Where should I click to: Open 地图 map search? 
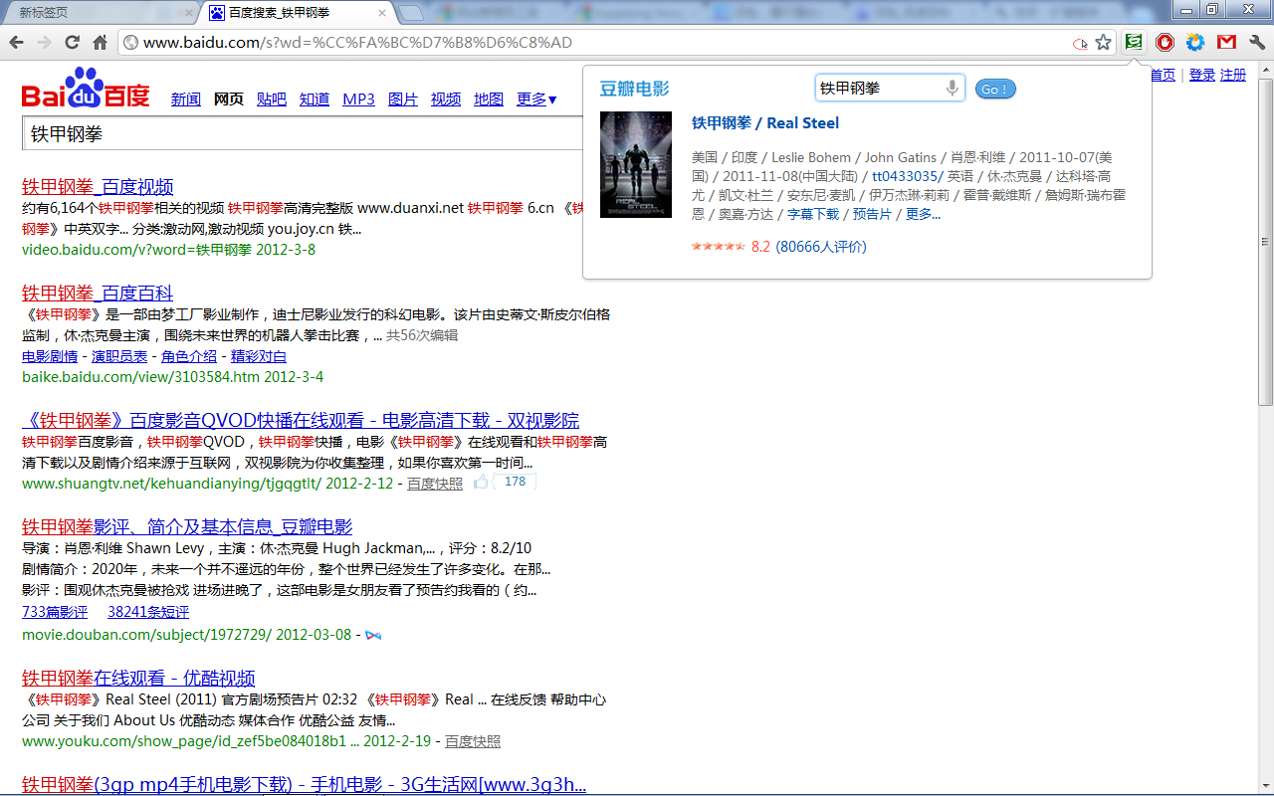tap(489, 99)
